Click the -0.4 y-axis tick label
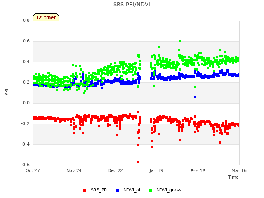The height and width of the screenshot is (198, 264). pos(25,144)
